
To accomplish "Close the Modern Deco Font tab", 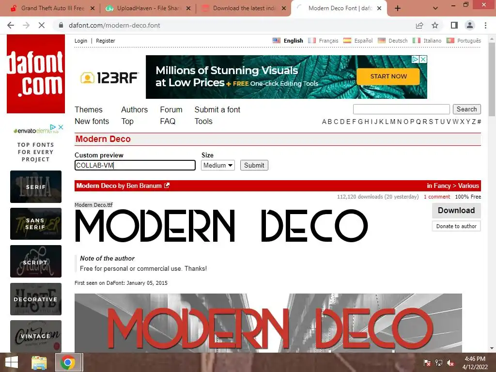I will tap(379, 9).
